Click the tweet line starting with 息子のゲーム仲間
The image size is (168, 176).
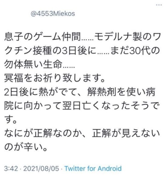82,37
